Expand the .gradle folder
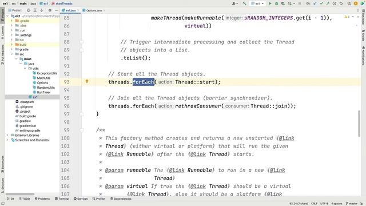Image resolution: width=366 pixels, height=206 pixels. point(11,21)
